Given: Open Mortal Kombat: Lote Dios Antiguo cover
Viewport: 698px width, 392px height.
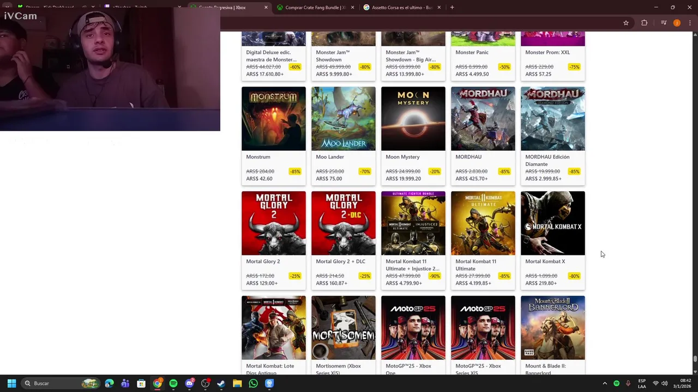Looking at the screenshot, I should [274, 328].
